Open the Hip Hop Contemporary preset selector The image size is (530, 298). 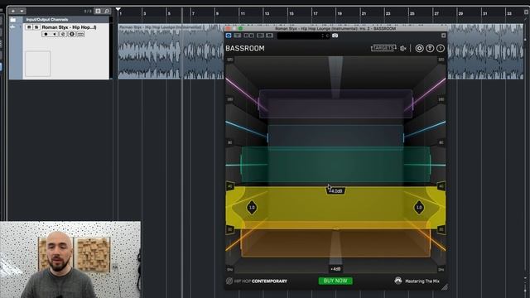tap(260, 281)
